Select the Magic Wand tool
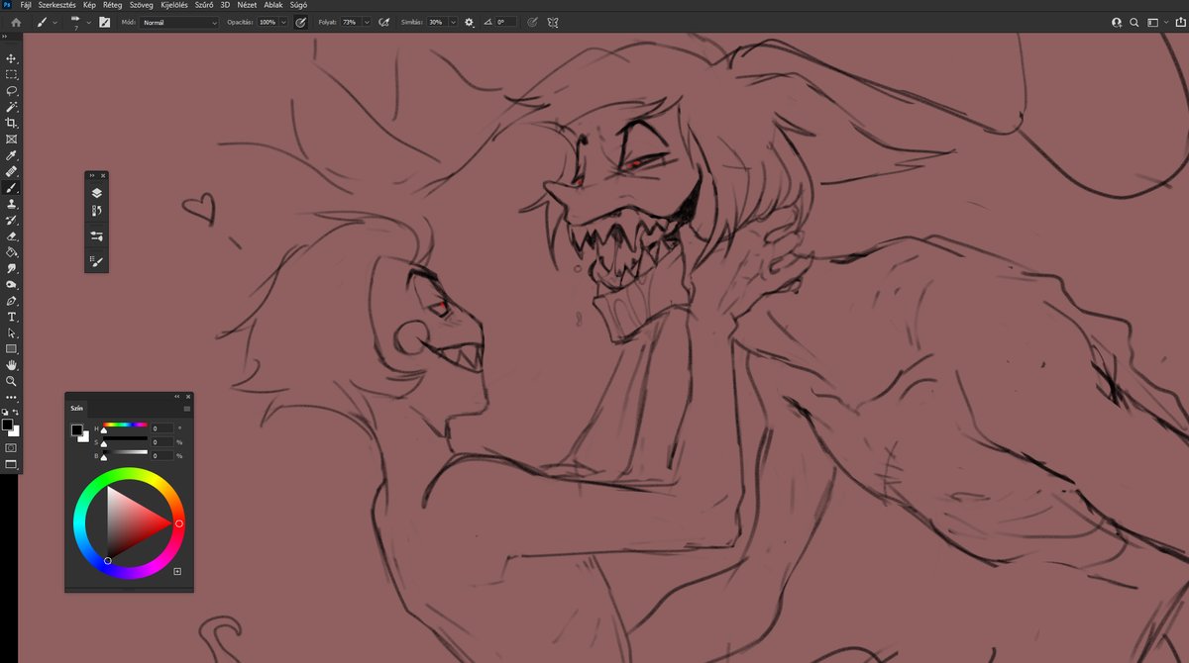This screenshot has width=1189, height=663. click(x=12, y=106)
